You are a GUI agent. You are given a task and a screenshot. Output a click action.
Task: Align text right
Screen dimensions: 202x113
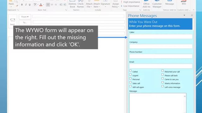click(56, 5)
